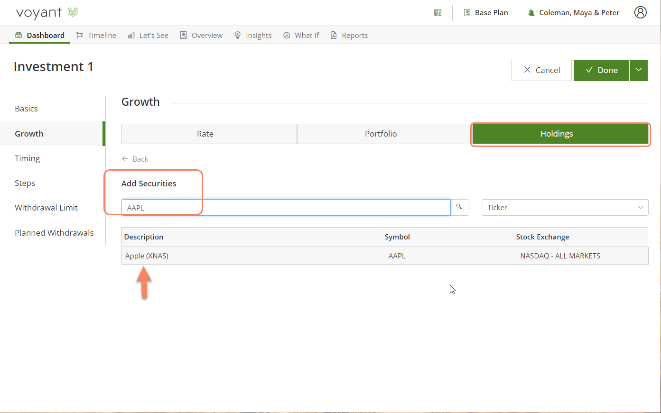The height and width of the screenshot is (413, 661).
Task: Open the Reports tab
Action: (x=349, y=35)
